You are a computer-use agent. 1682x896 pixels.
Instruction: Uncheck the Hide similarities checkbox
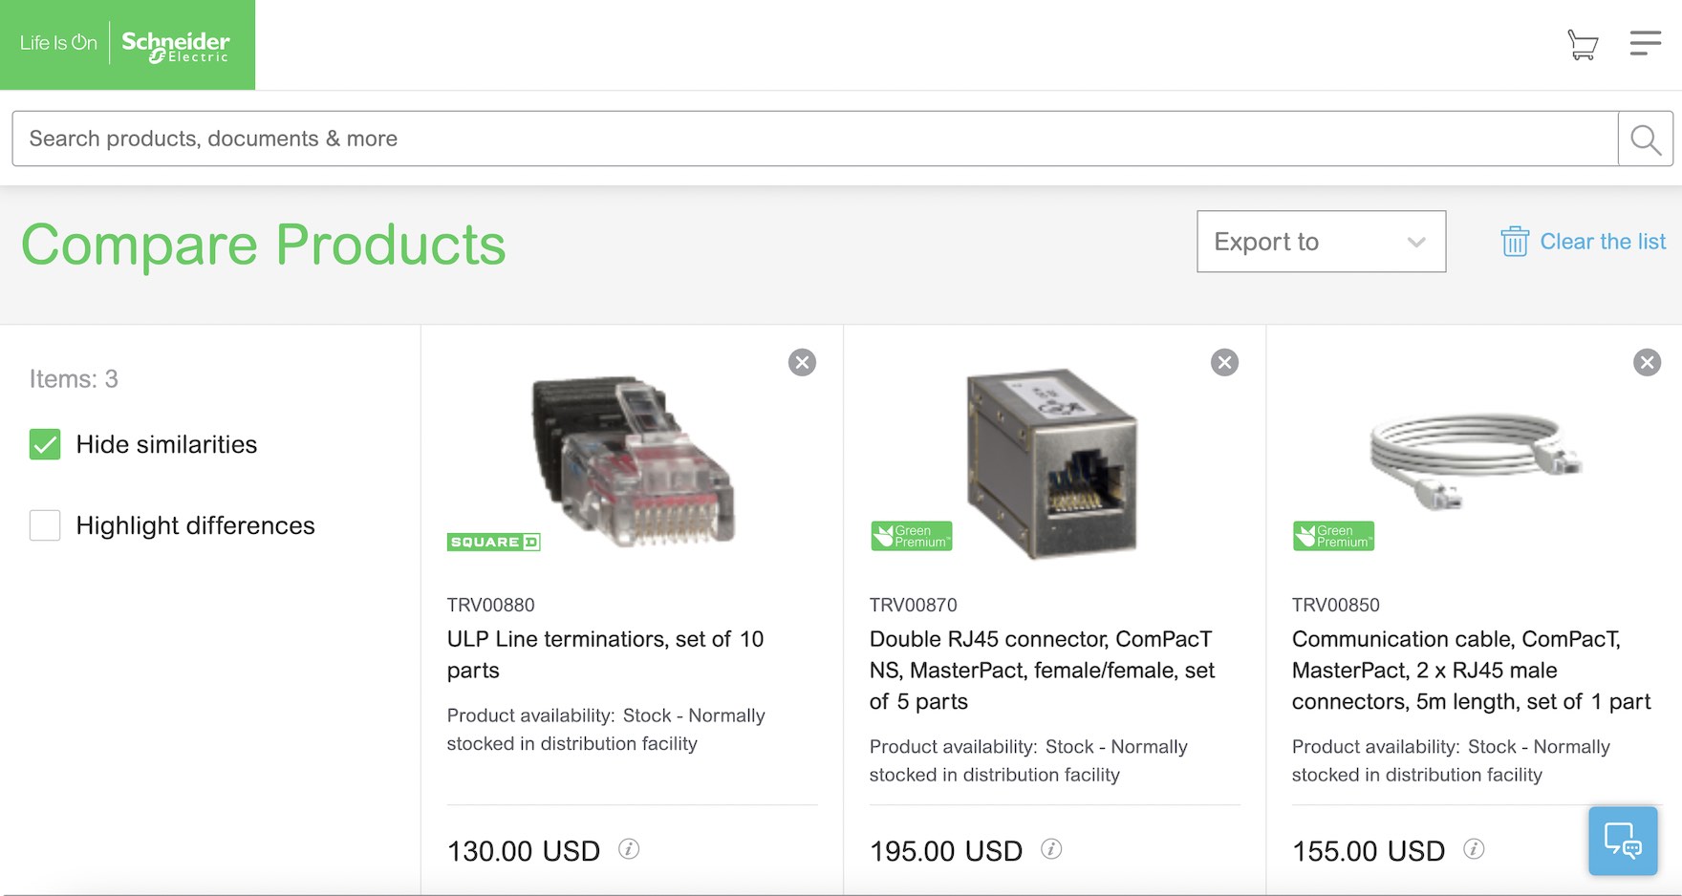45,444
